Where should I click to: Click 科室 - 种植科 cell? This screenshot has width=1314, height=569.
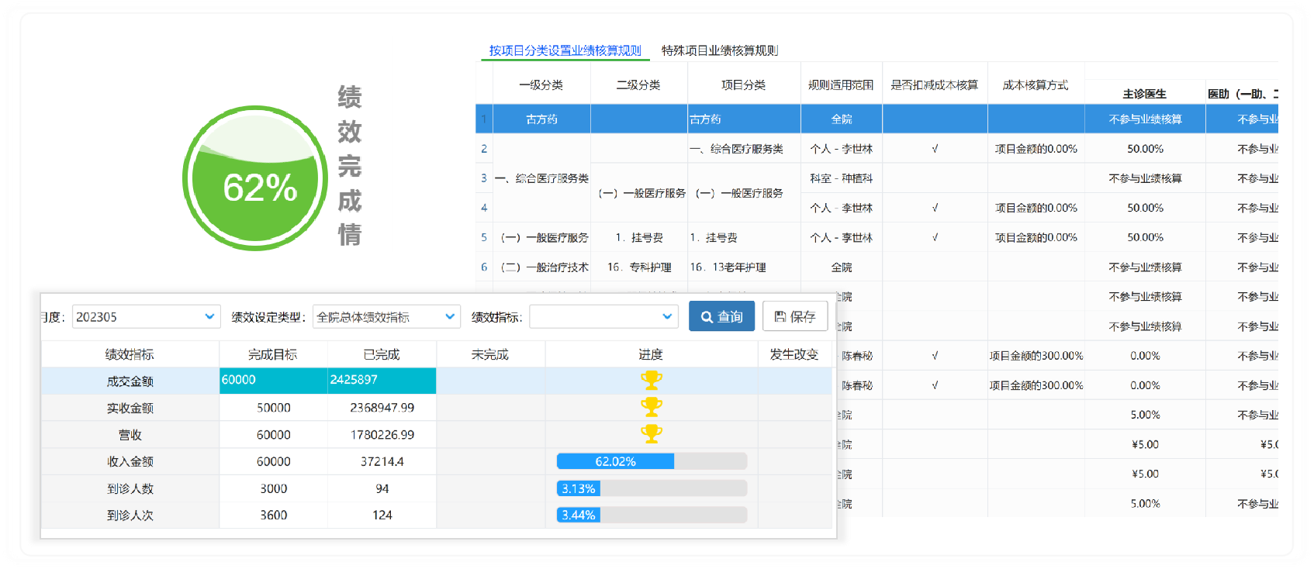[x=841, y=178]
